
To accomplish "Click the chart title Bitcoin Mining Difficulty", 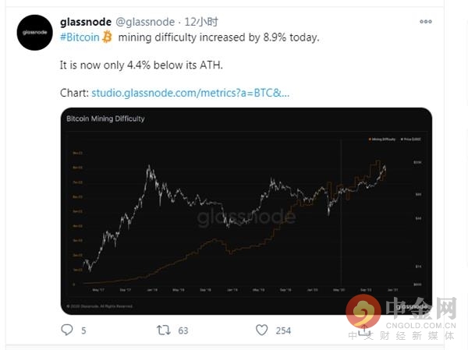I will (x=105, y=118).
